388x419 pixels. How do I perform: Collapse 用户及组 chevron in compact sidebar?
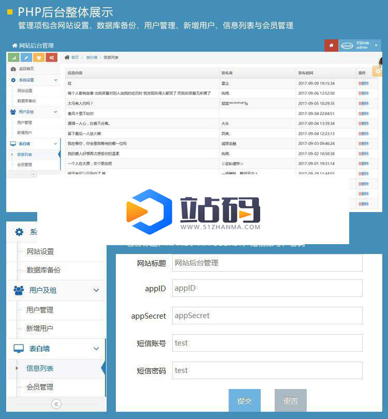[55, 112]
